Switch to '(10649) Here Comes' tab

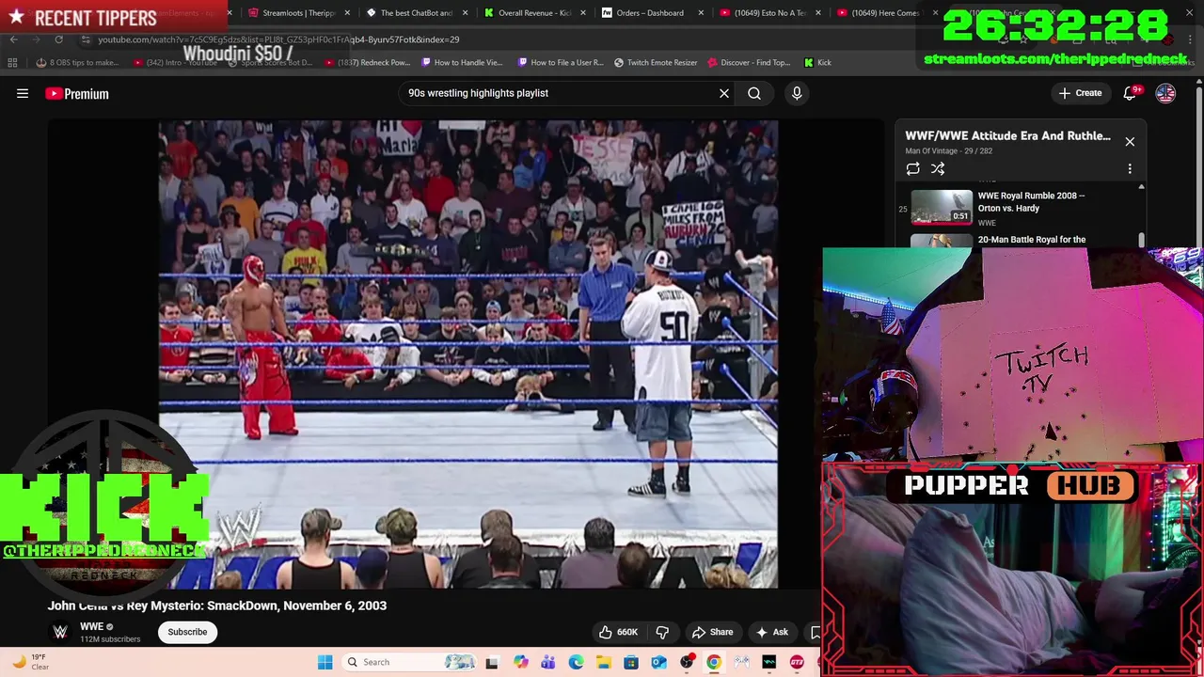pos(887,13)
